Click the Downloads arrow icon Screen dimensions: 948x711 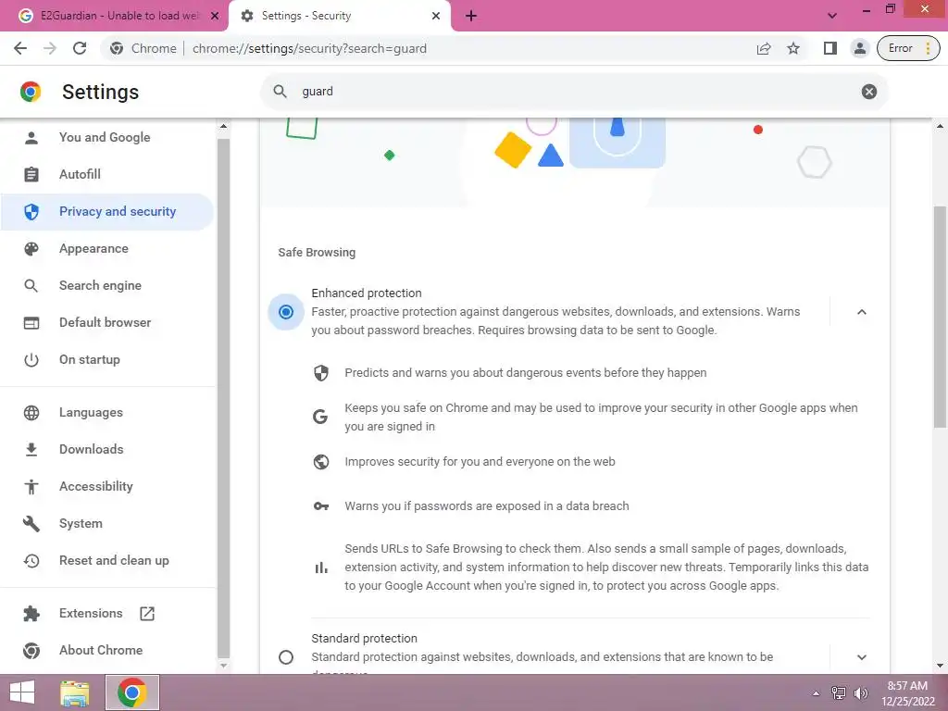click(31, 449)
